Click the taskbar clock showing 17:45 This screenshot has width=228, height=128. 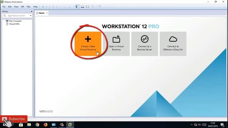click(x=213, y=125)
